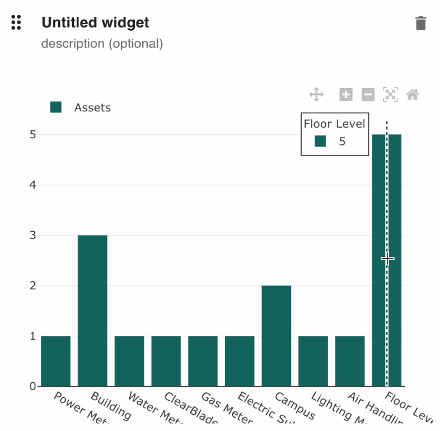Click the Air Handling bar
The image size is (440, 431).
point(350,361)
